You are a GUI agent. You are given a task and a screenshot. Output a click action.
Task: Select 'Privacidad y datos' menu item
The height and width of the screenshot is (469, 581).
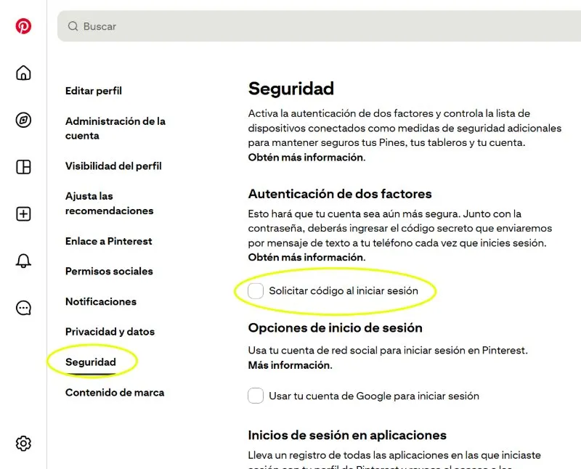(110, 332)
